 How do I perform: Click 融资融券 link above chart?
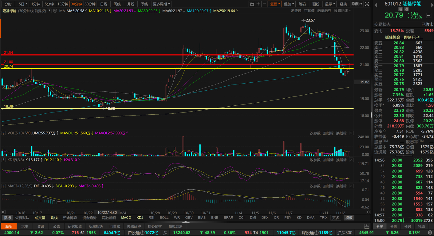[324, 11]
